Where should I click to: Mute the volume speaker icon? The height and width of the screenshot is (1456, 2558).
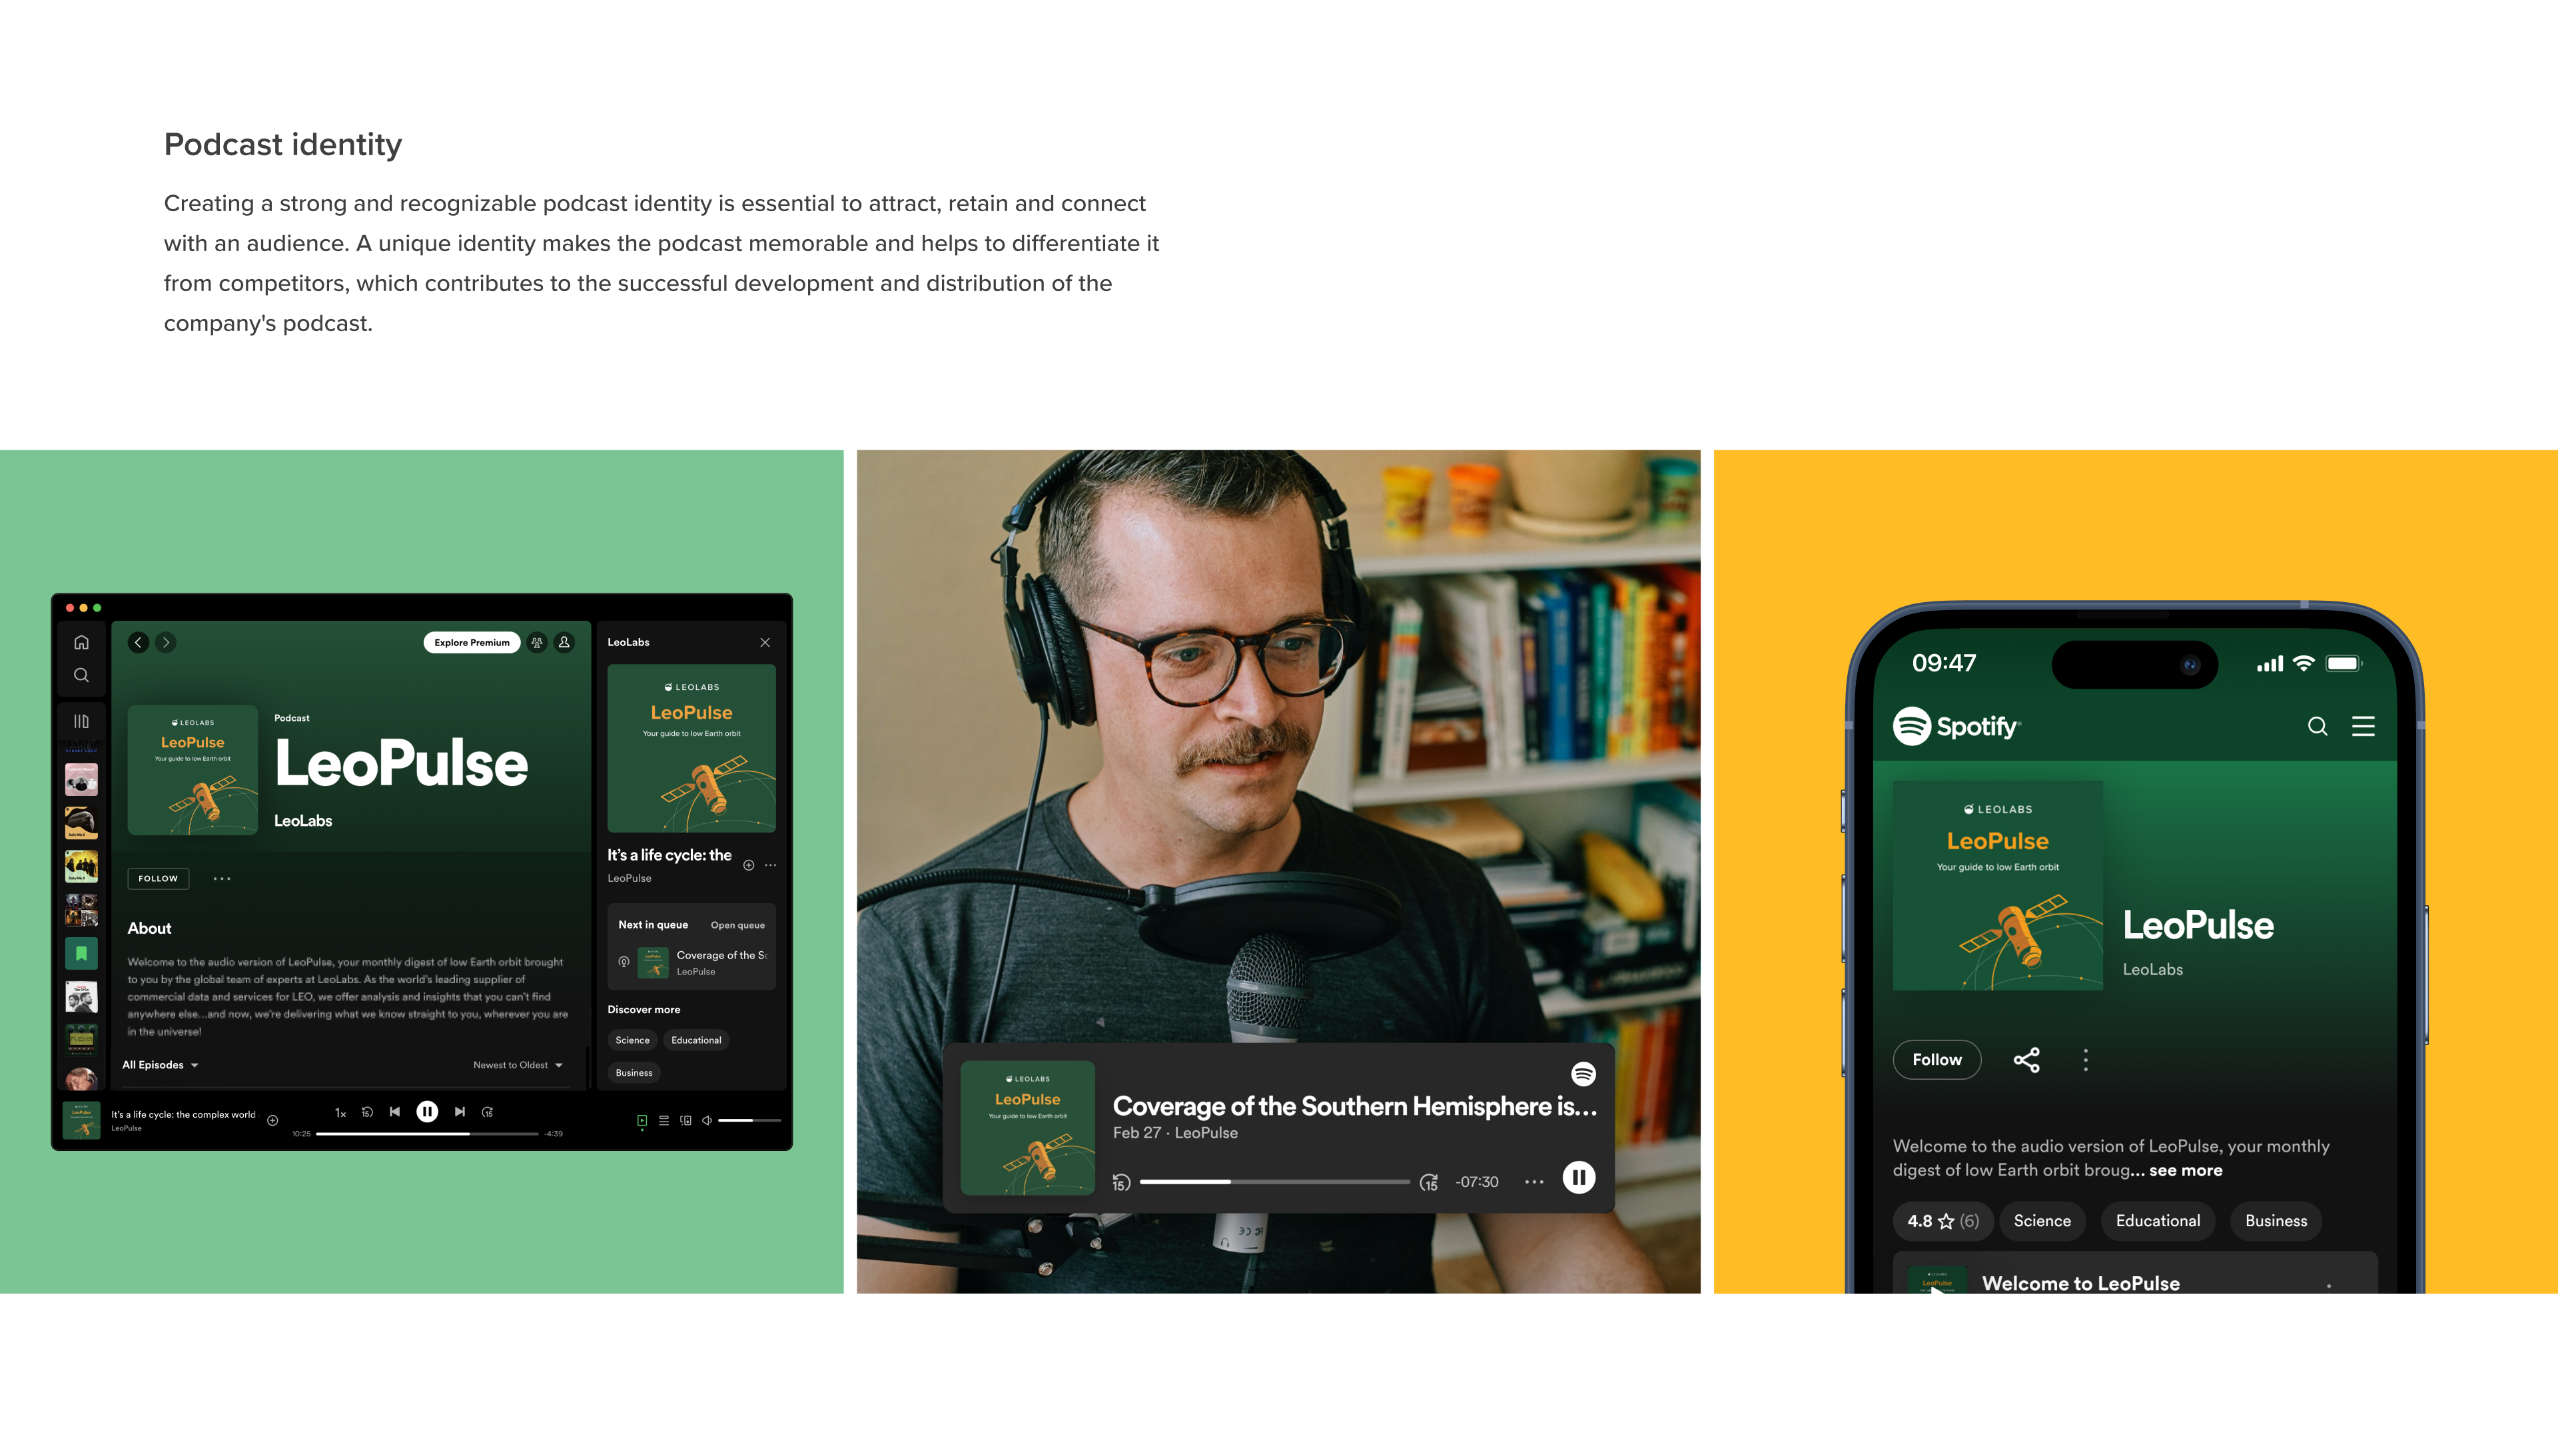(x=707, y=1120)
